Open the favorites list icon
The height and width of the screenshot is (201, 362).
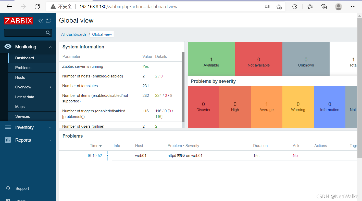310,7
